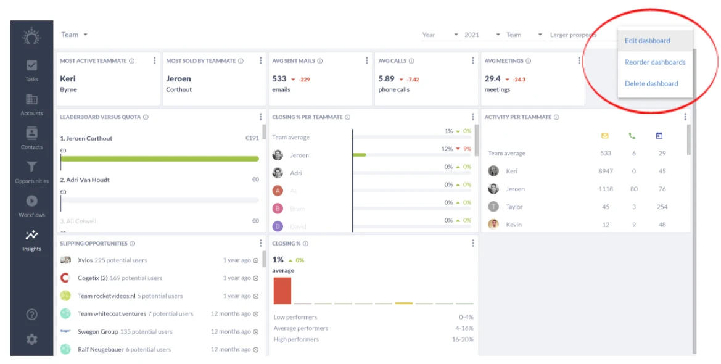The width and height of the screenshot is (721, 364).
Task: Open the settings gear in sidebar
Action: pyautogui.click(x=31, y=339)
